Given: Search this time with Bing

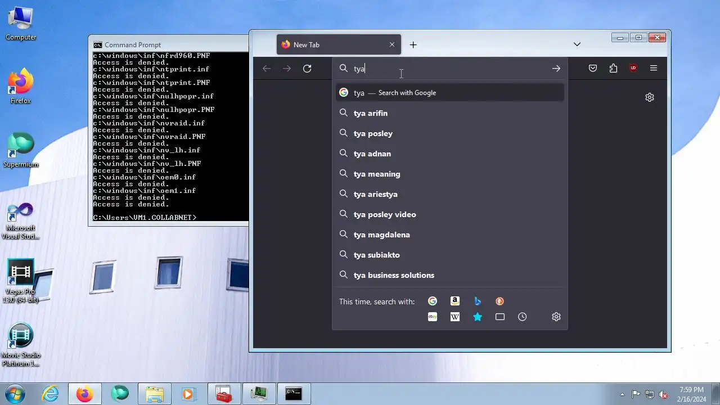Looking at the screenshot, I should (x=478, y=301).
